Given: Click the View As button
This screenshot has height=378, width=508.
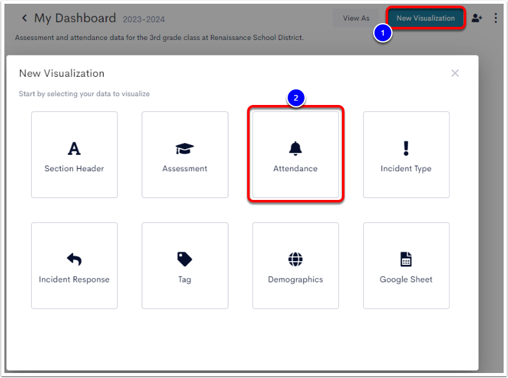Looking at the screenshot, I should point(356,18).
